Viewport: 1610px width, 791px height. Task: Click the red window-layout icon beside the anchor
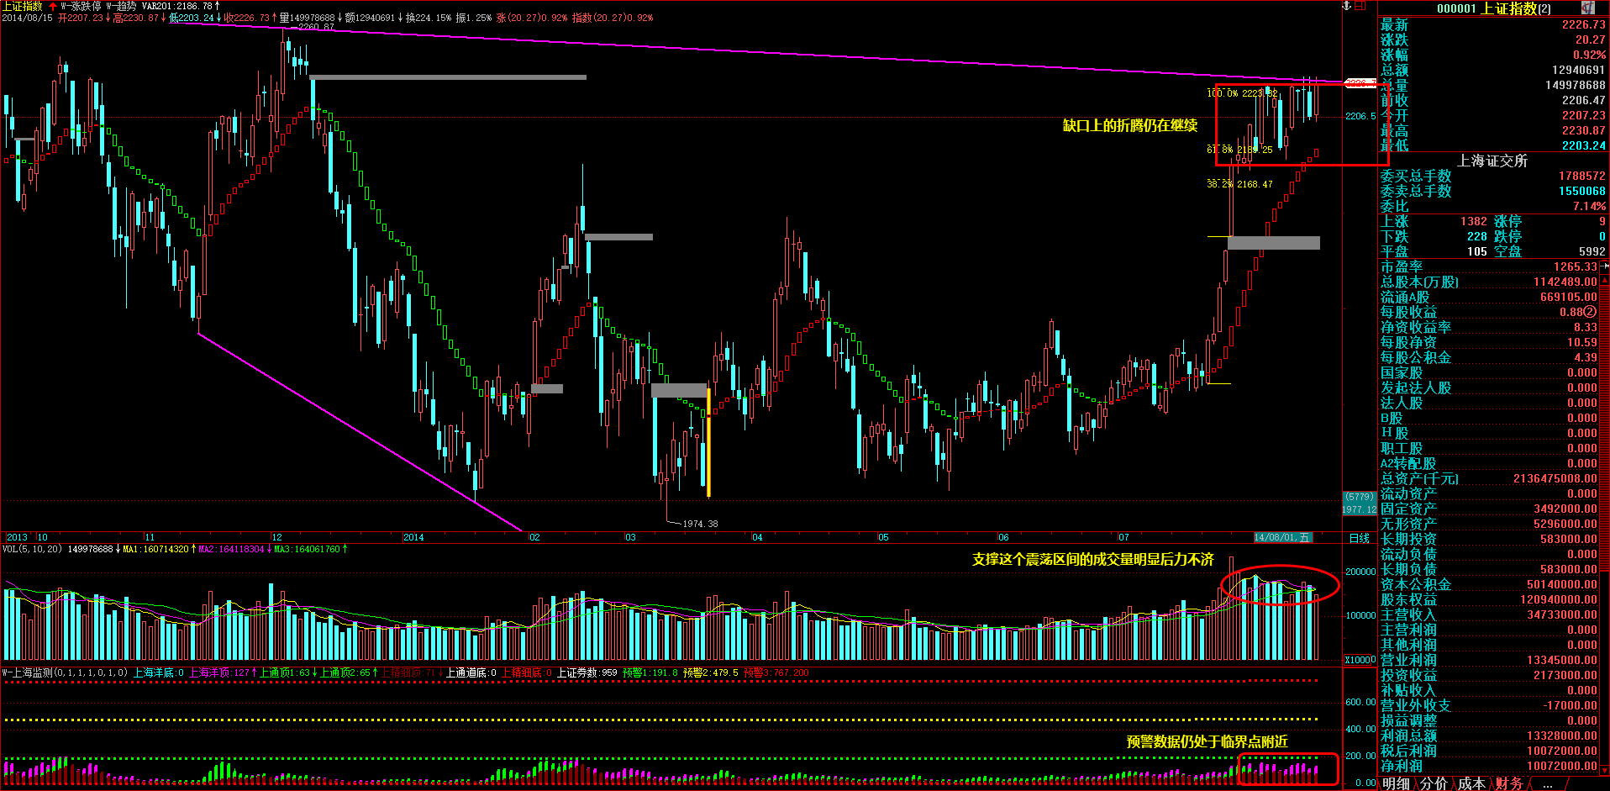point(1361,6)
